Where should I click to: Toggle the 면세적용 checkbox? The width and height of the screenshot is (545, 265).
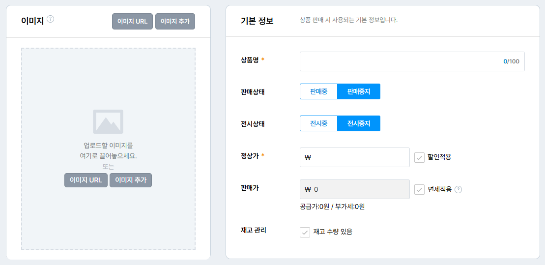[419, 189]
